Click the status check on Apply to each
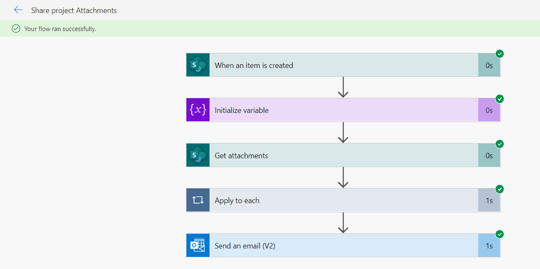Image resolution: width=540 pixels, height=269 pixels. [x=499, y=189]
